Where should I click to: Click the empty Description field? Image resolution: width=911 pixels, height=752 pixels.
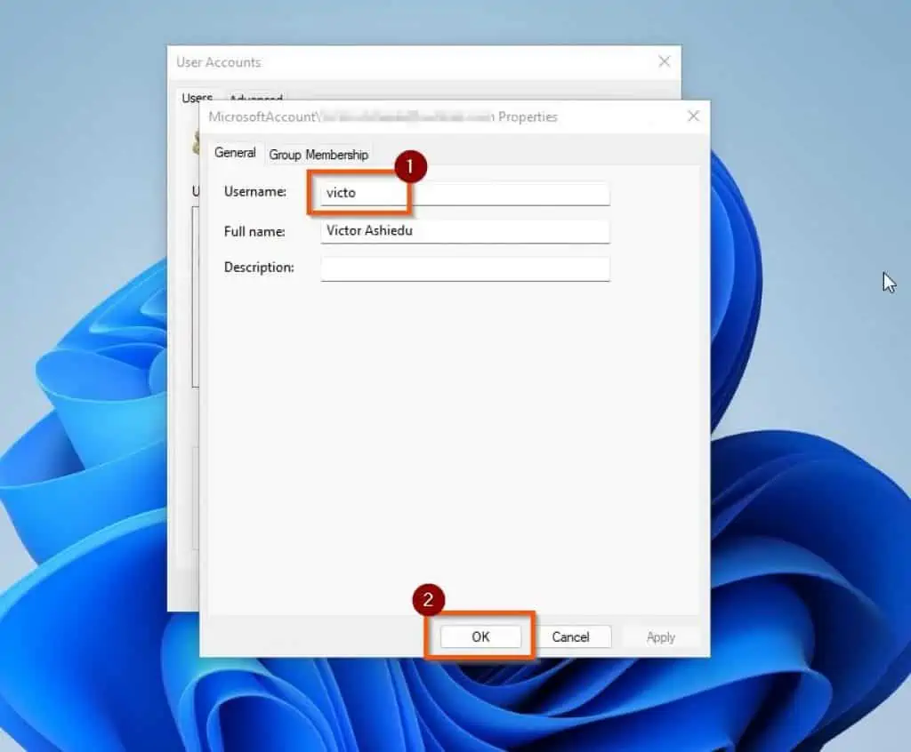point(464,268)
